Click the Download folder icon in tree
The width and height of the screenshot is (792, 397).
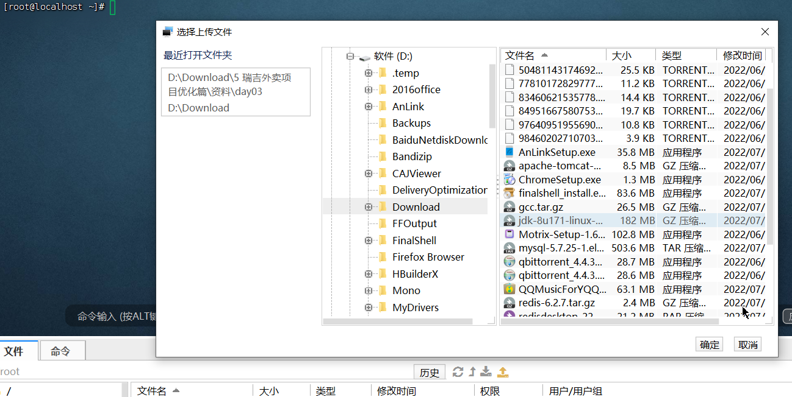[383, 207]
